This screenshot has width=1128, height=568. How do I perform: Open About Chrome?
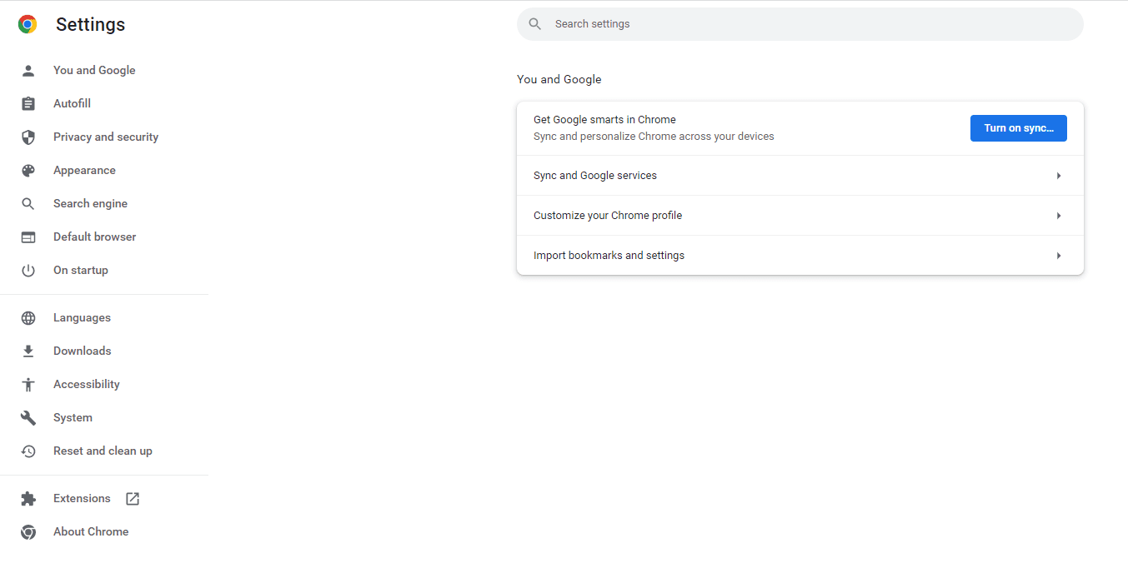91,531
